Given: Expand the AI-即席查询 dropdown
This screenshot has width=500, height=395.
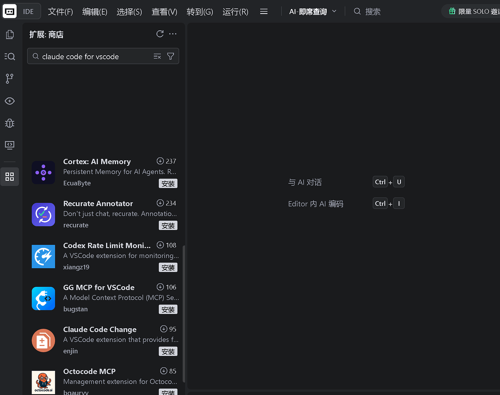Looking at the screenshot, I should click(x=334, y=11).
